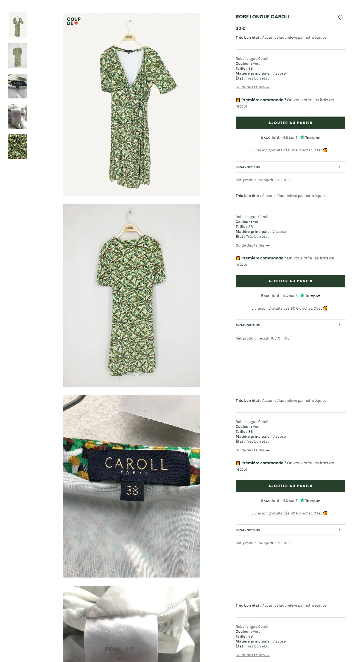Click gift icon beside second Première commande
The image size is (358, 662).
click(238, 258)
